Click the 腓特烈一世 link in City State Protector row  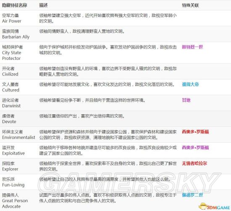(x=192, y=47)
